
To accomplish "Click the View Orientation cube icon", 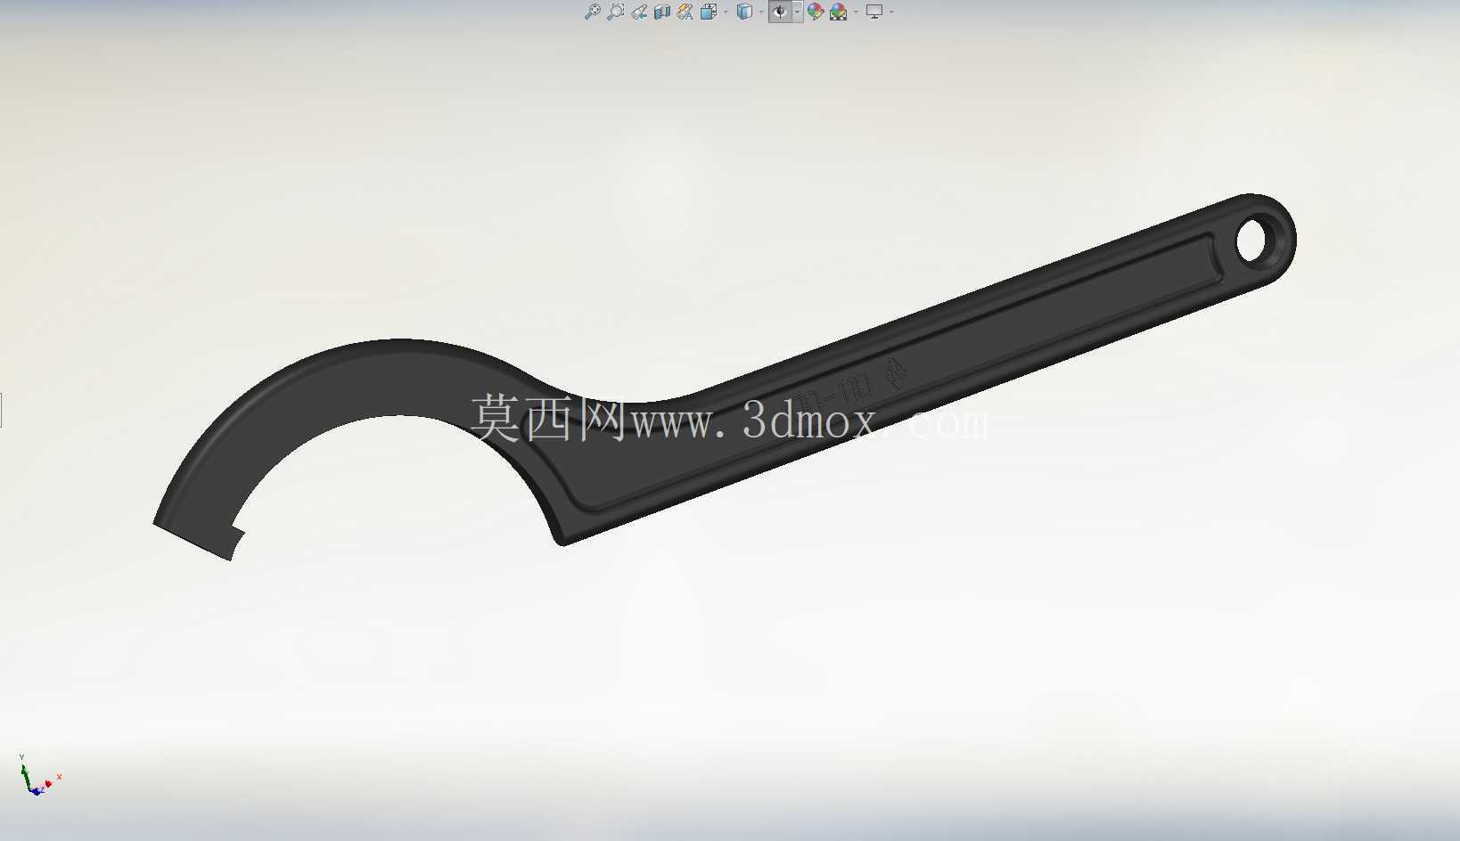I will click(709, 12).
